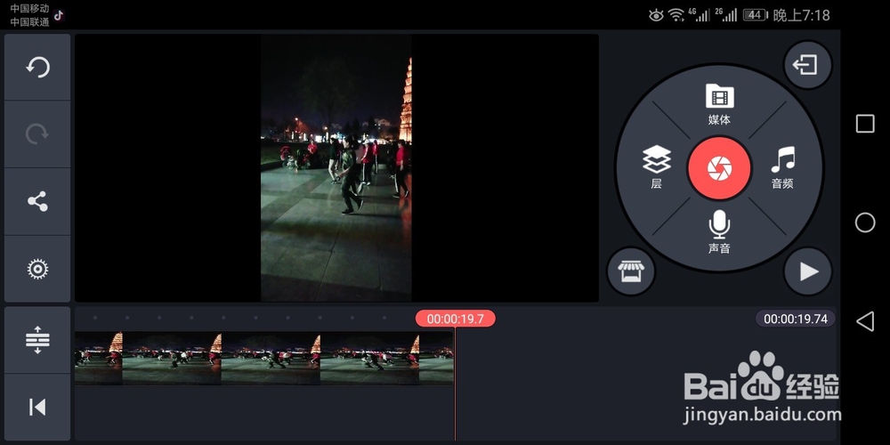
Task: Open the asset store icon
Action: click(x=631, y=271)
